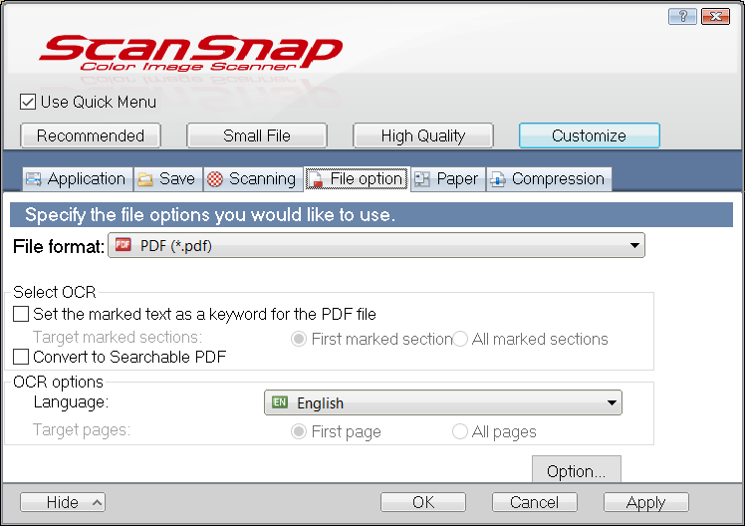Click the Compression tab icon
The width and height of the screenshot is (745, 526).
point(497,179)
